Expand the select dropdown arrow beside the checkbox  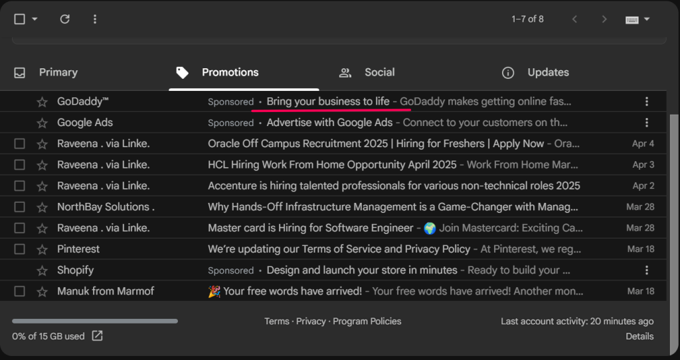(x=35, y=19)
